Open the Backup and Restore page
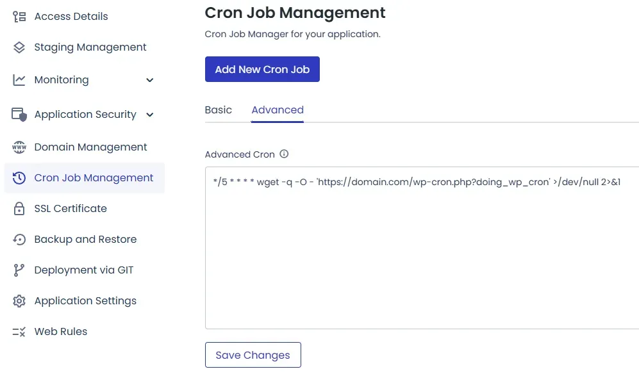Screen dimensions: 639x376 coord(85,240)
